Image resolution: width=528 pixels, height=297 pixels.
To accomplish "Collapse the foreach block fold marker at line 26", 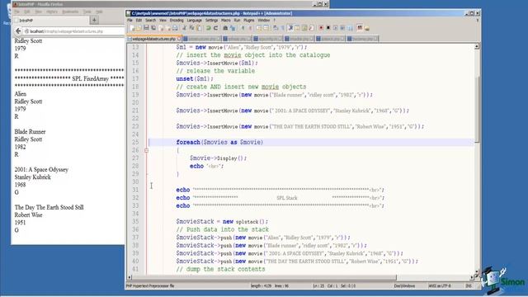I will pyautogui.click(x=146, y=150).
